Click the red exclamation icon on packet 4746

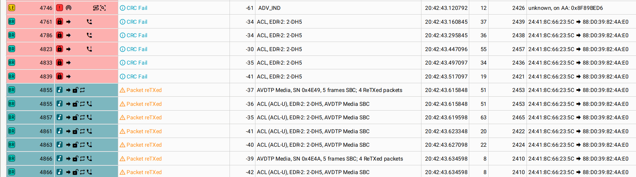click(x=60, y=8)
